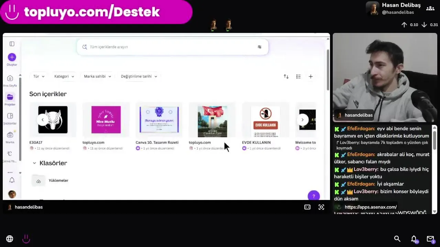This screenshot has height=247, width=440.
Task: Open the Marka sahibi filter dropdown
Action: [x=98, y=76]
